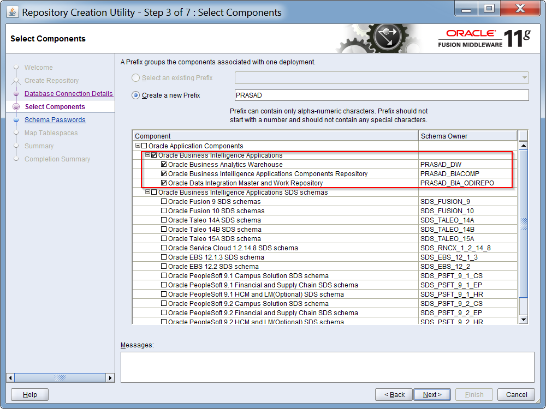Screen dimensions: 546x409
Task: Check the BI Applications SDS schemas checkbox
Action: pos(154,192)
